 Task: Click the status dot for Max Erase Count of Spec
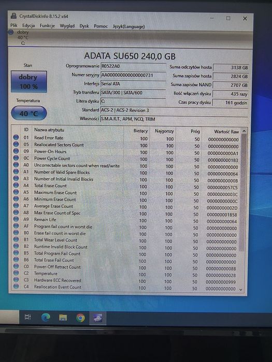[16, 213]
